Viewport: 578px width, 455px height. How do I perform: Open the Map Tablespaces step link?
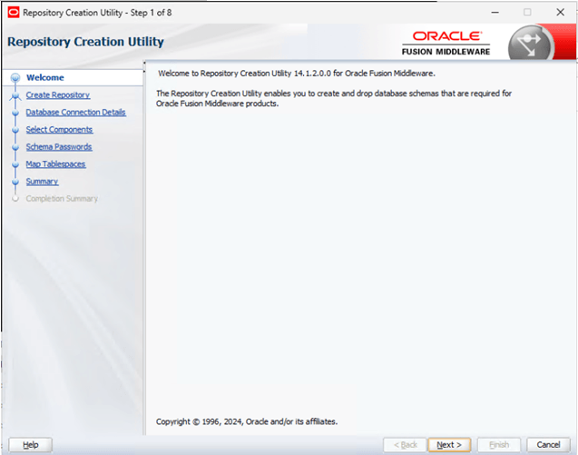(55, 164)
